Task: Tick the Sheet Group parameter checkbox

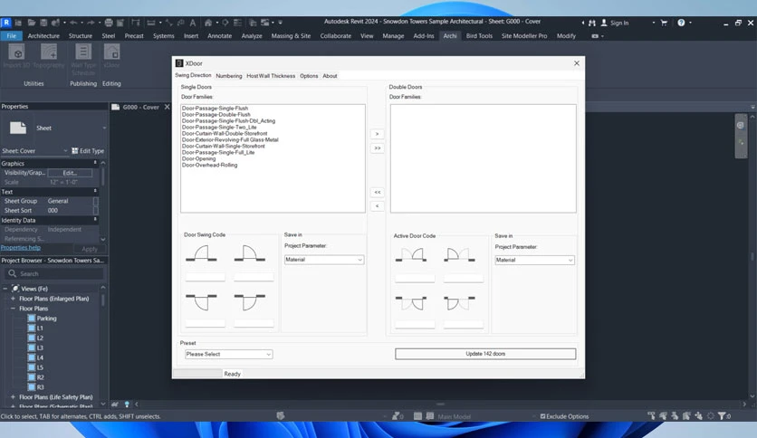Action: tap(96, 201)
